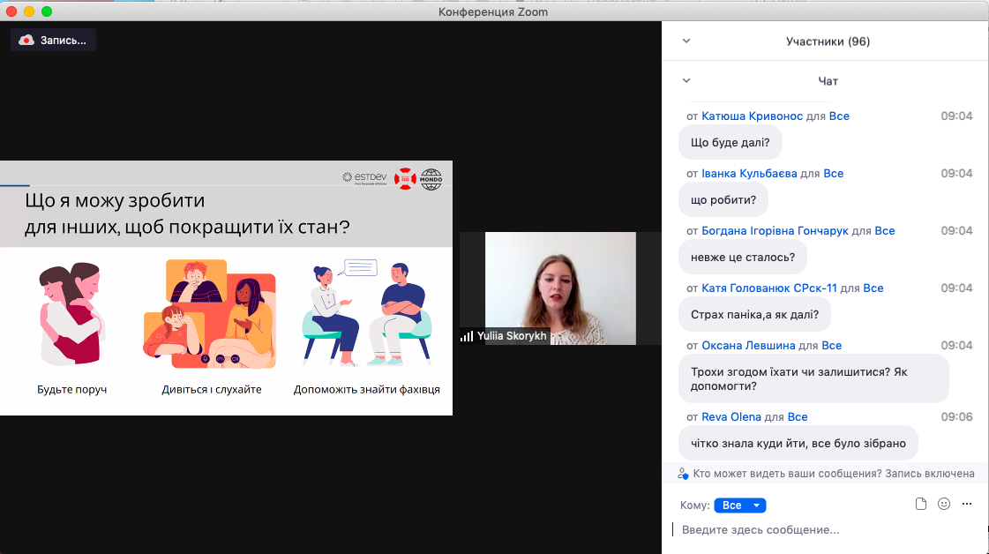Click the recording cloud indicator icon
Viewport: 989px width, 554px height.
26,40
